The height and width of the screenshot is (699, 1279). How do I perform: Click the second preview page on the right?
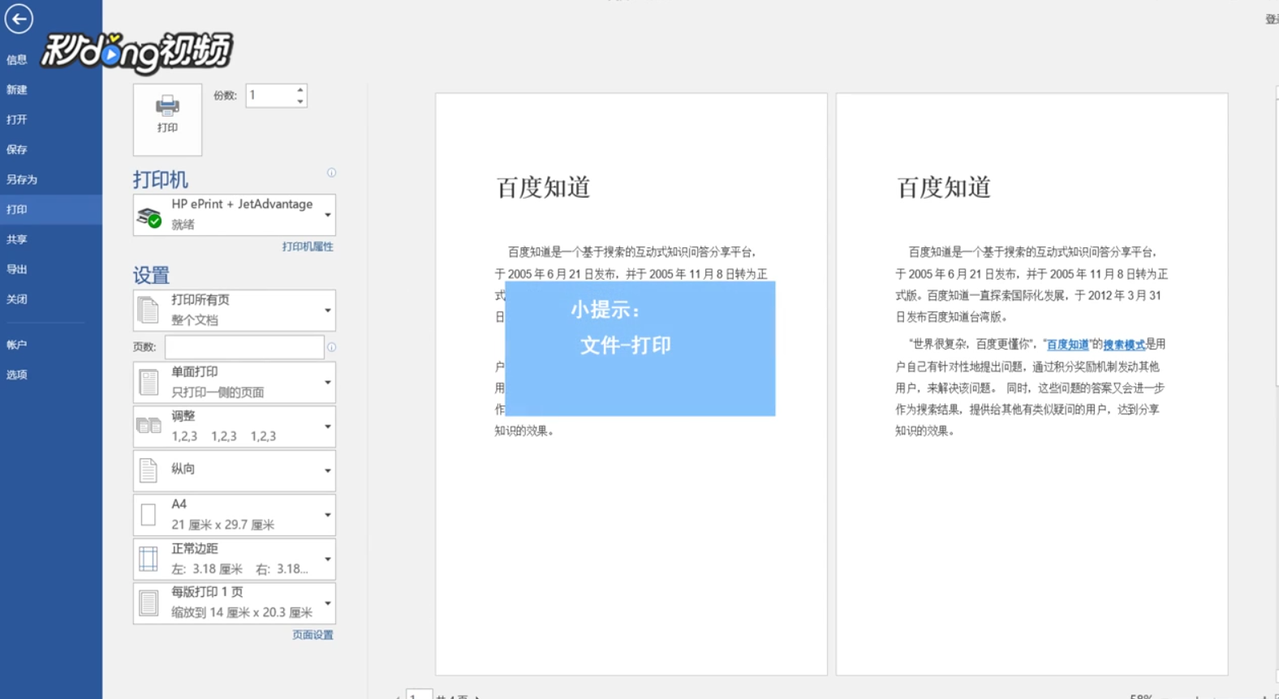coord(1031,384)
